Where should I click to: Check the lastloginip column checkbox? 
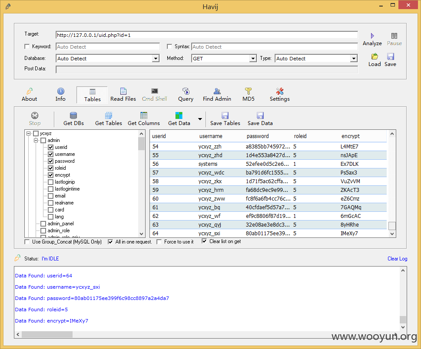pos(50,182)
